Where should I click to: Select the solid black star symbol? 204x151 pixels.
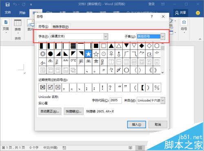(x=88, y=54)
